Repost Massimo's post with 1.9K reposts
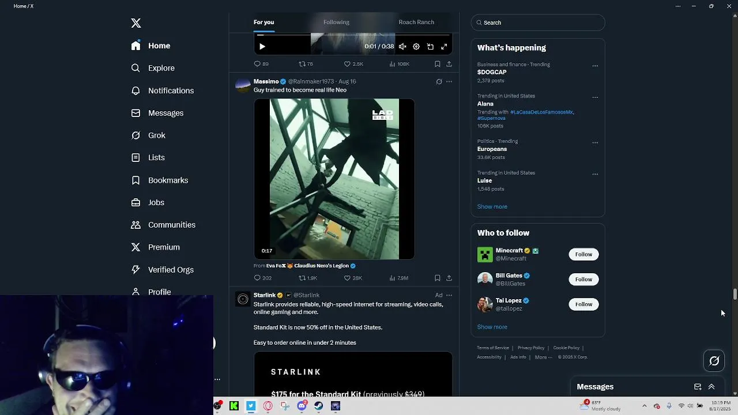 [308, 278]
